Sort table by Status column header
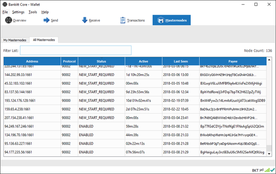 tap(101, 61)
